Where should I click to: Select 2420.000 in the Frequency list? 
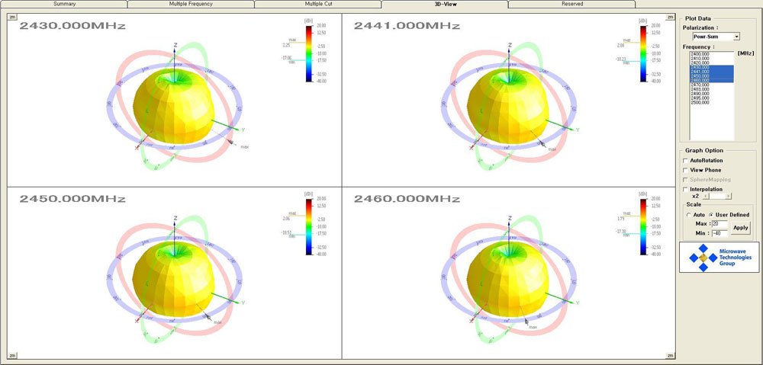coord(713,62)
